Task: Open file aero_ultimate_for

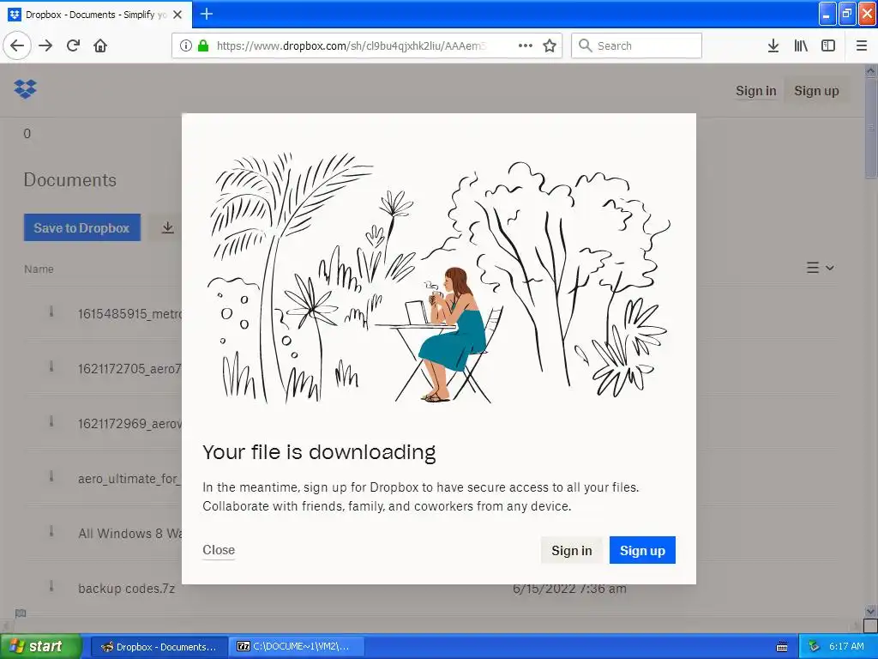Action: tap(129, 479)
